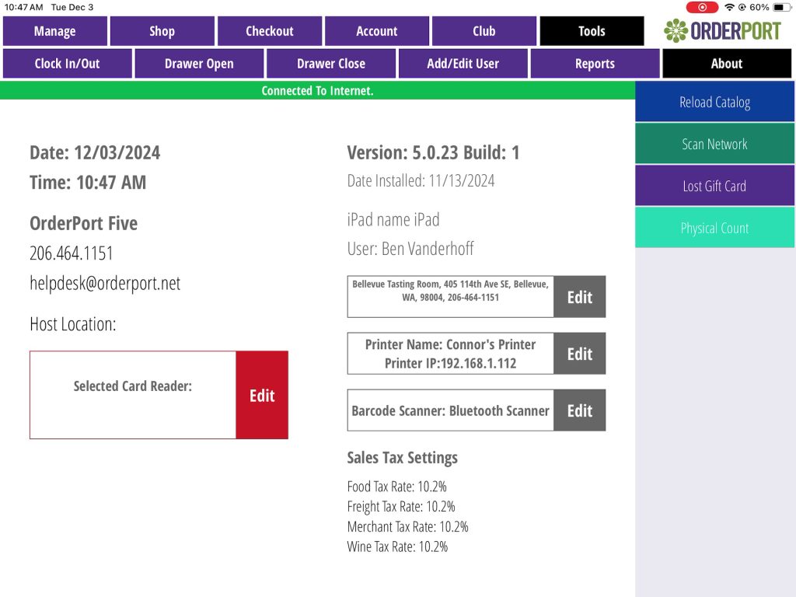
Task: Edit the selected card reader
Action: pos(262,395)
